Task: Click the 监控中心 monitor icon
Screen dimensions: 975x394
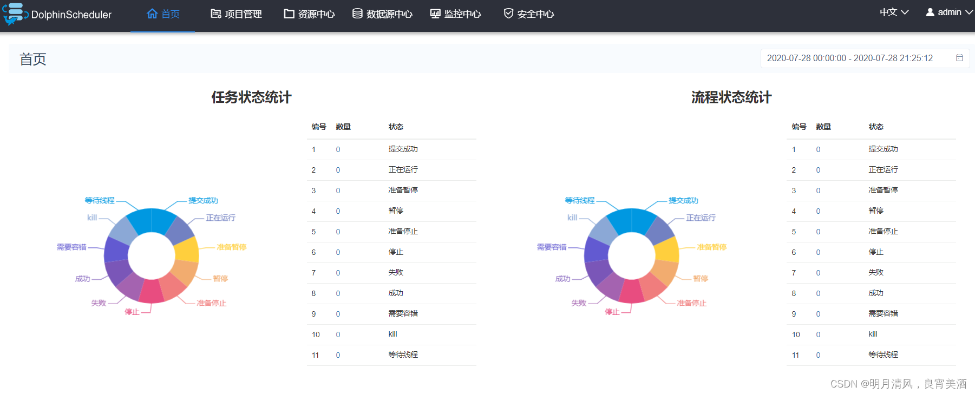Action: pyautogui.click(x=435, y=14)
